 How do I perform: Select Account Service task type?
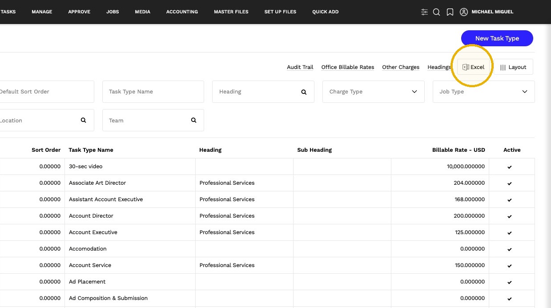(x=90, y=265)
